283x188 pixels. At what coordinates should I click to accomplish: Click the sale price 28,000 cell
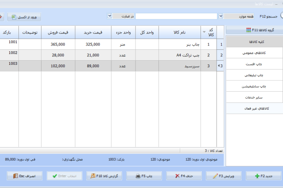click(58, 55)
